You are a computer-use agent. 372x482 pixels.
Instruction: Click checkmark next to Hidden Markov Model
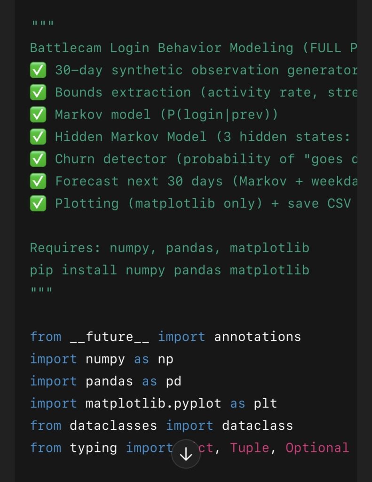38,137
